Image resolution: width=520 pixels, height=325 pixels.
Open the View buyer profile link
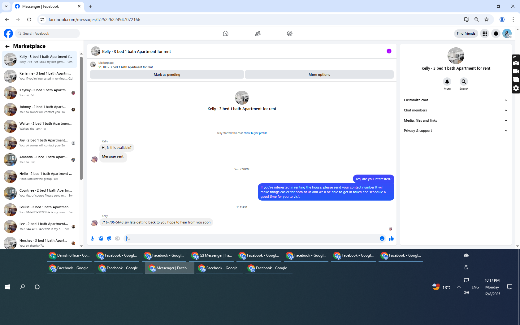tap(256, 133)
